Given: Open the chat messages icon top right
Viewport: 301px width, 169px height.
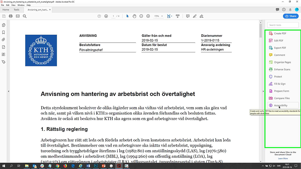Looking at the screenshot, I should tap(277, 10).
